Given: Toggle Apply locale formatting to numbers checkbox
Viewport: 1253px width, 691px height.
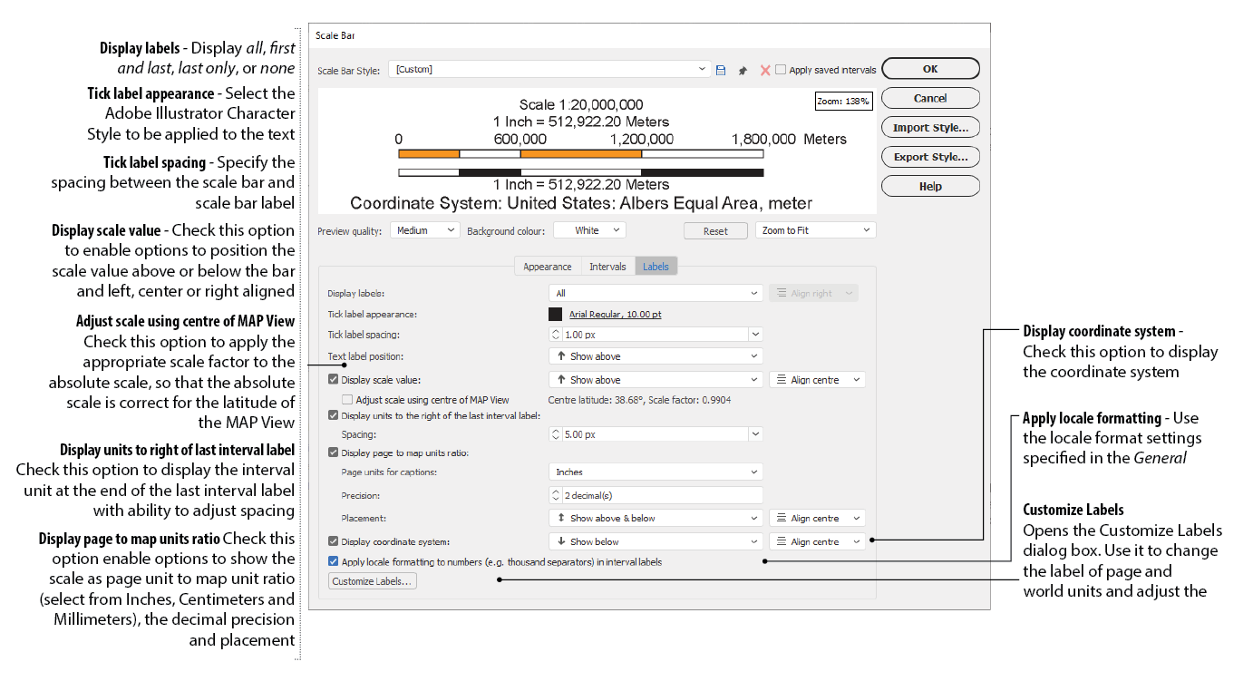Looking at the screenshot, I should click(x=334, y=562).
